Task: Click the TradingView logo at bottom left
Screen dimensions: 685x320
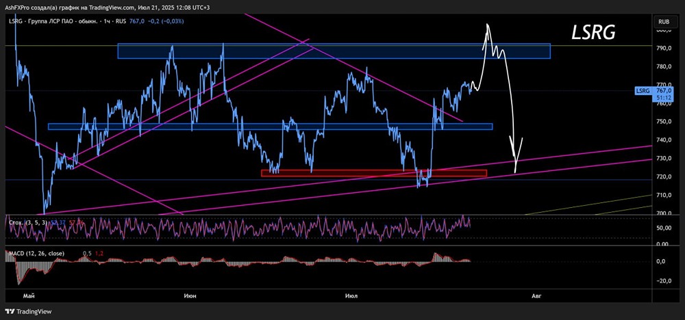Action: (28, 312)
